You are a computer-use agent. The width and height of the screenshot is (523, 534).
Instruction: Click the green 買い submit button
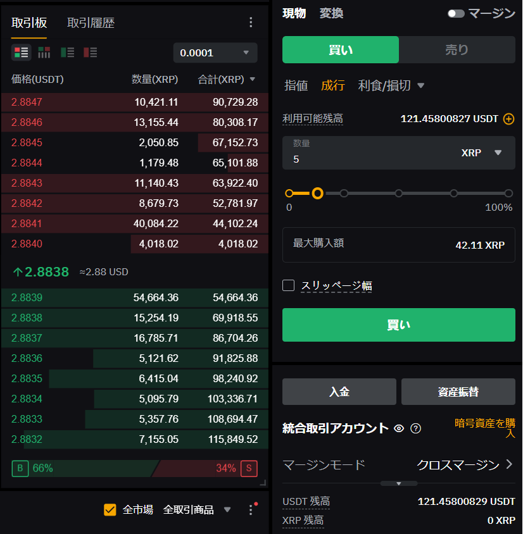coord(398,325)
